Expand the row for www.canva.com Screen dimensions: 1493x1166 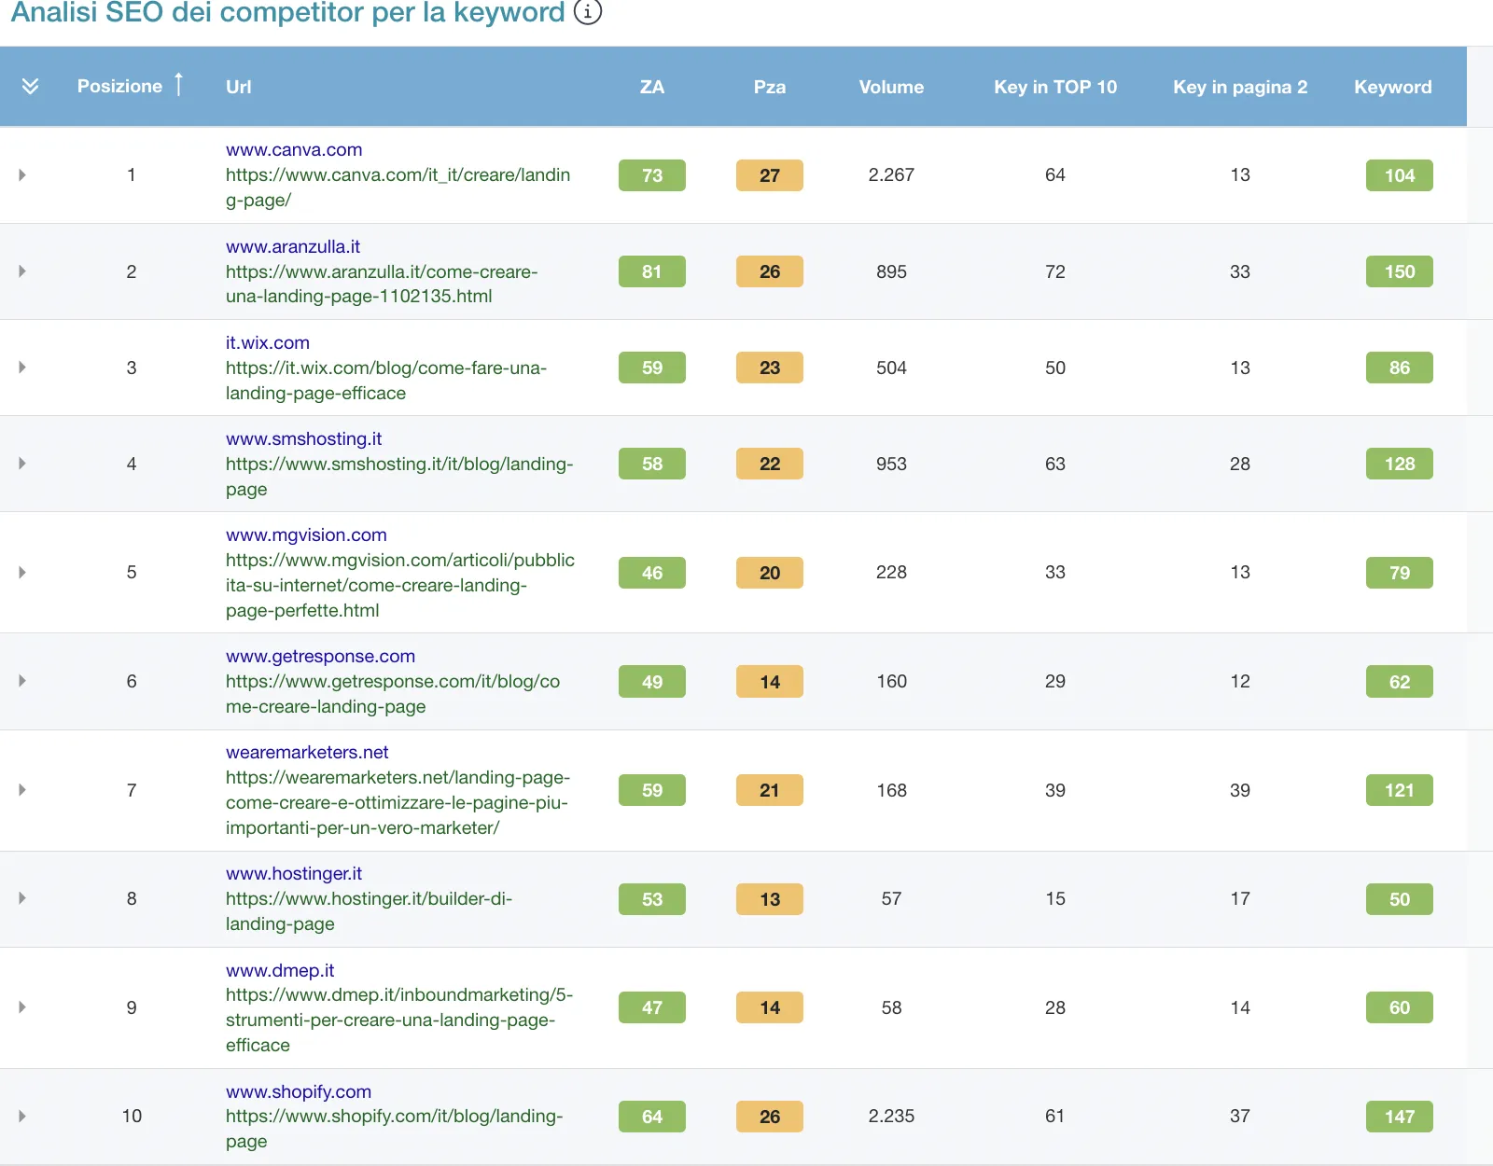[21, 174]
